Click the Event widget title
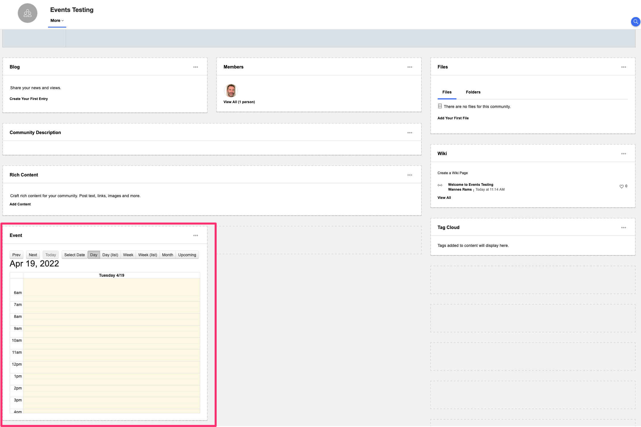This screenshot has height=427, width=641. tap(16, 236)
